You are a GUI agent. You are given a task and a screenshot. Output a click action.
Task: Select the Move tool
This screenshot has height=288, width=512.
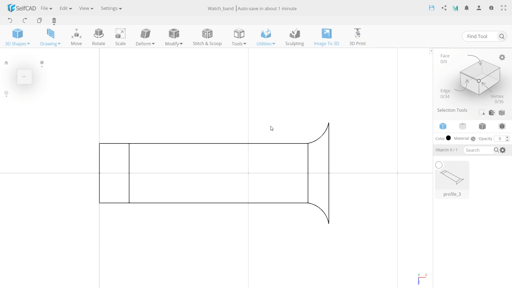tap(76, 37)
